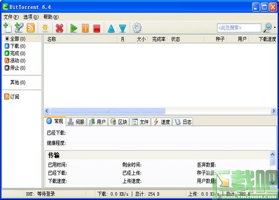Switch to the 日志 tab
Viewport: 279px width, 200px height.
tap(183, 122)
